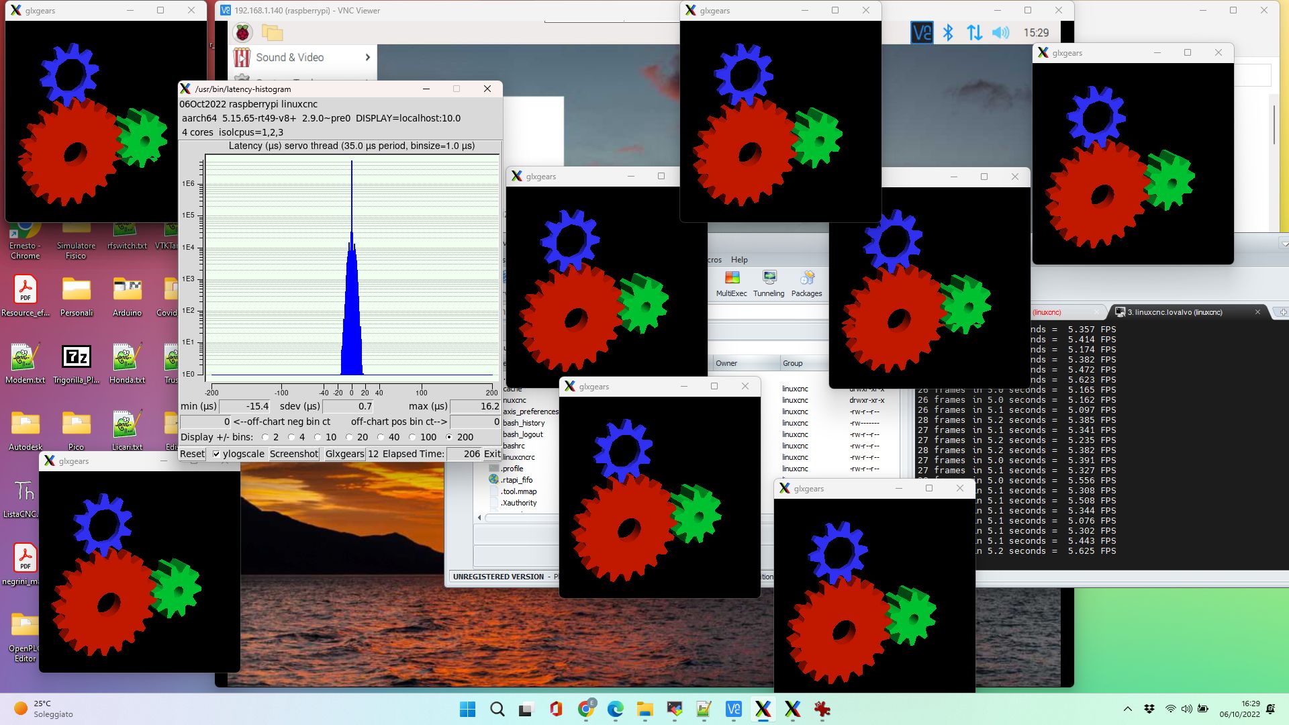Open the network arrows tray icon in VNC
The width and height of the screenshot is (1289, 725).
974,32
